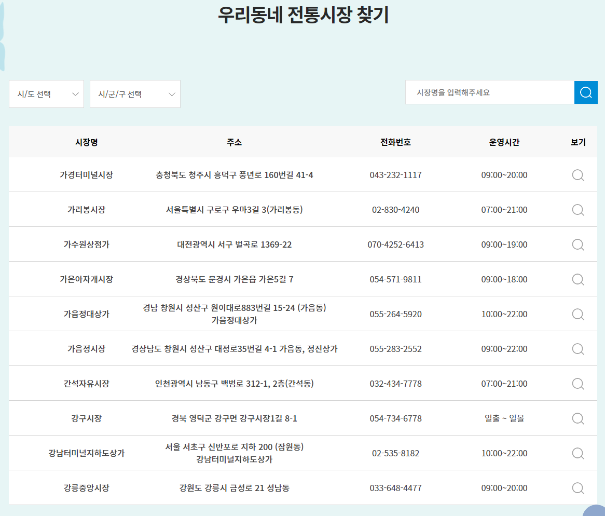Select market name 강릉중앙시장
Viewport: 605px width, 516px height.
[x=87, y=487]
